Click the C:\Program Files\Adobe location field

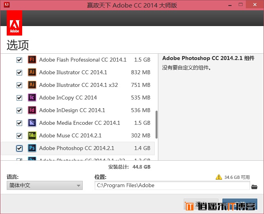pyautogui.click(x=172, y=185)
